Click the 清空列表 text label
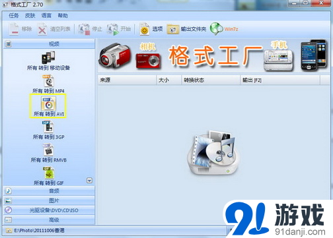This screenshot has height=238, width=333. 60,29
